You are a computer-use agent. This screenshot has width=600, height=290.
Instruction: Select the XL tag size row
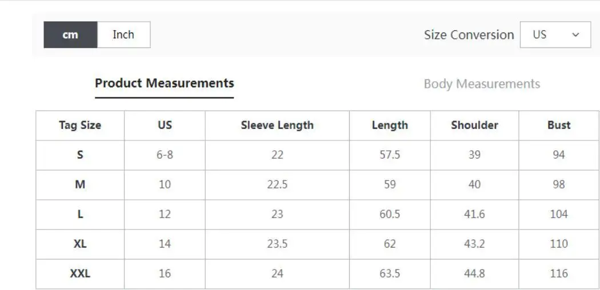point(80,244)
